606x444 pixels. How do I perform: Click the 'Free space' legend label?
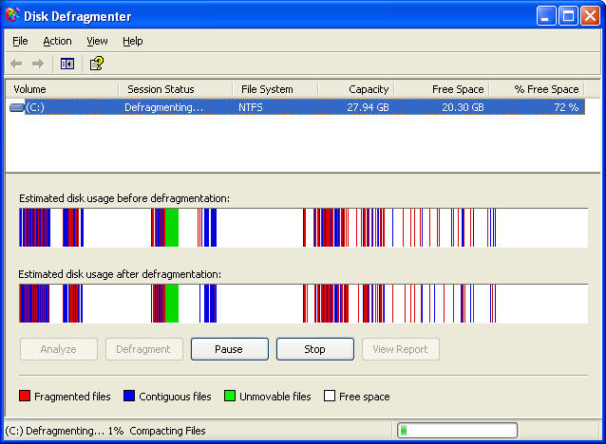coord(365,397)
